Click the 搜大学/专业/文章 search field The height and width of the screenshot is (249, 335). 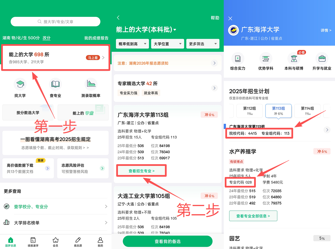click(x=56, y=22)
